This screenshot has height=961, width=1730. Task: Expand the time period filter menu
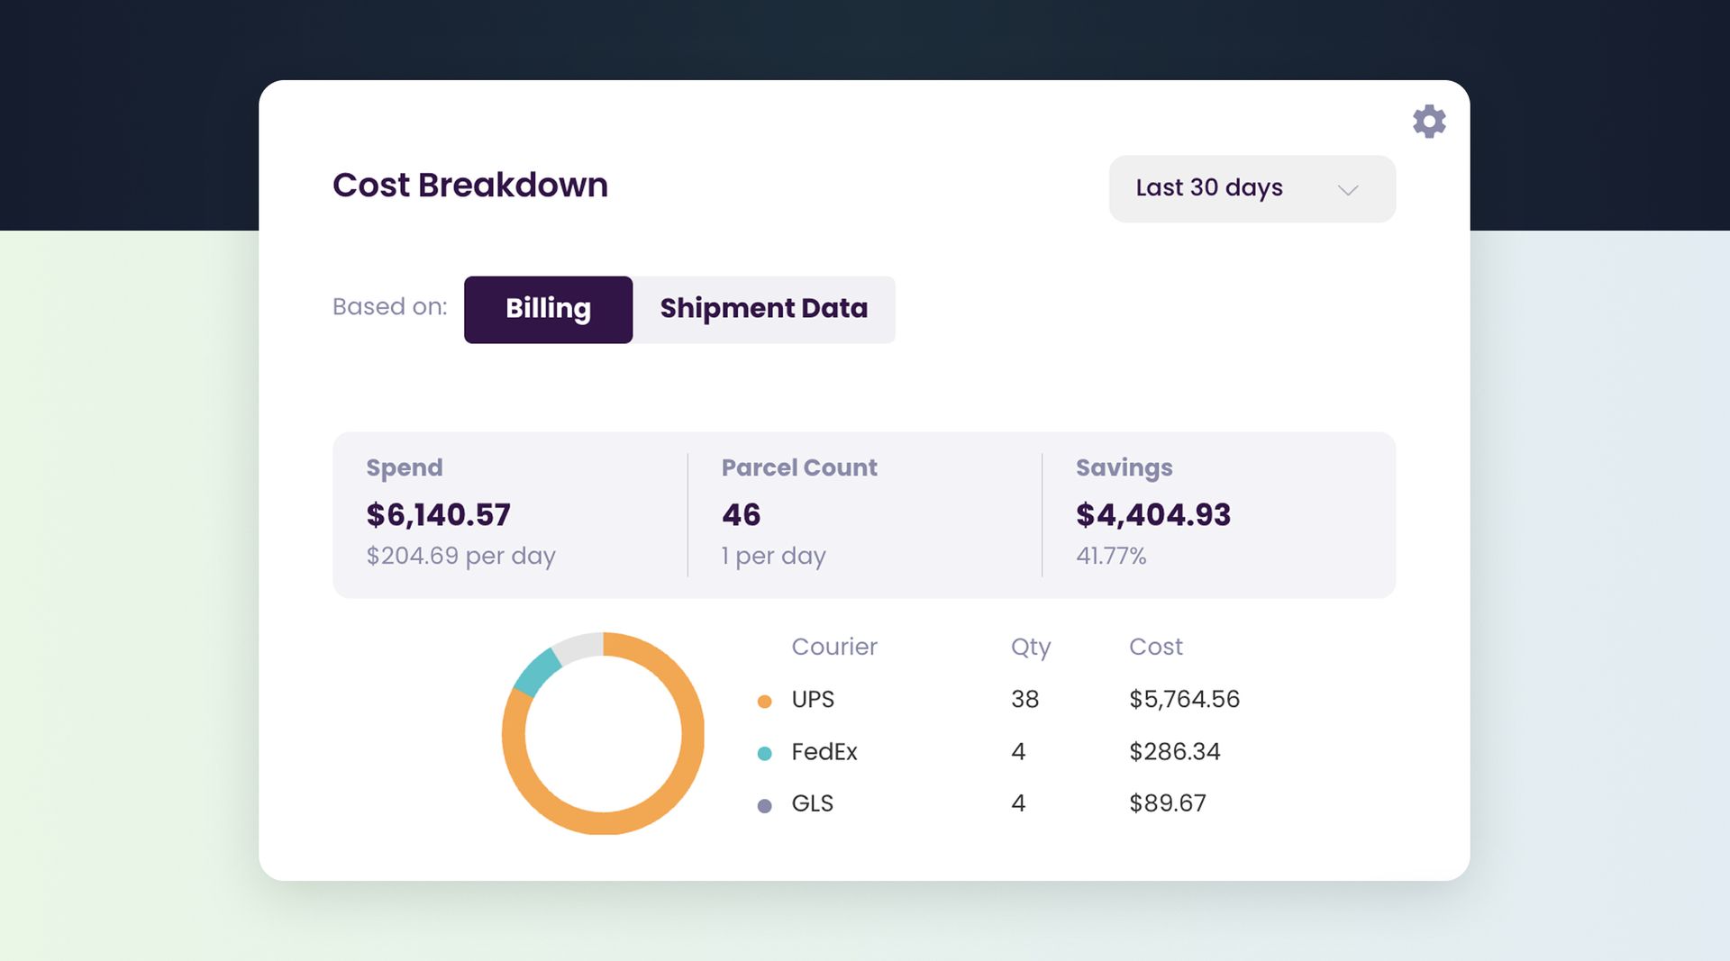point(1251,188)
